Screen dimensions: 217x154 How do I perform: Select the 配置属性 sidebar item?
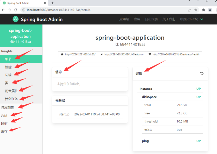(x=21, y=91)
